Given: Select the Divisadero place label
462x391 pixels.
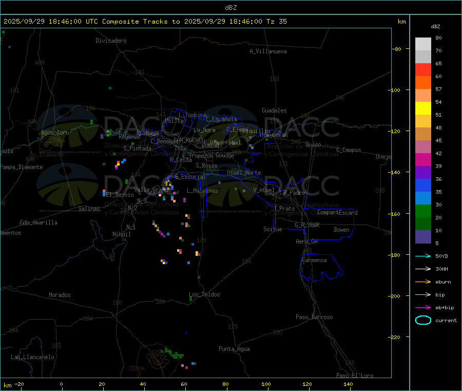Looking at the screenshot, I should 111,41.
